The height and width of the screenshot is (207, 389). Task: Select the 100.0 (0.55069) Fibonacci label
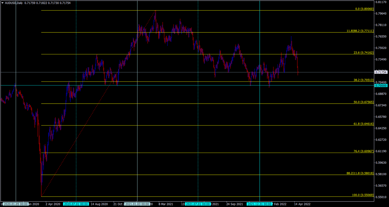point(363,195)
